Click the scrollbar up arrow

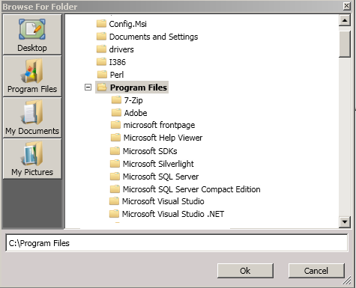(345, 20)
